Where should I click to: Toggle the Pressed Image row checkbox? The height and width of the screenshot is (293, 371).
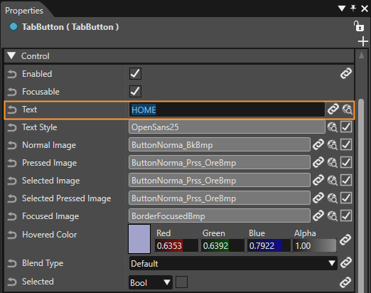[346, 162]
